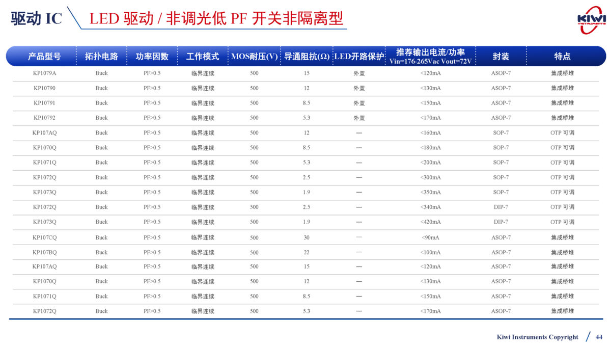The width and height of the screenshot is (611, 347).
Task: Click the 产品型号 column header
Action: tap(44, 57)
